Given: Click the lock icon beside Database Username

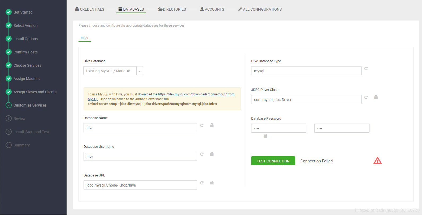Looking at the screenshot, I should [x=212, y=154].
